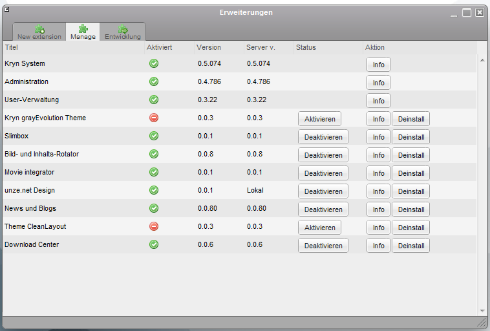This screenshot has height=331, width=490.
Task: Select the Download Center row title
Action: (32, 244)
